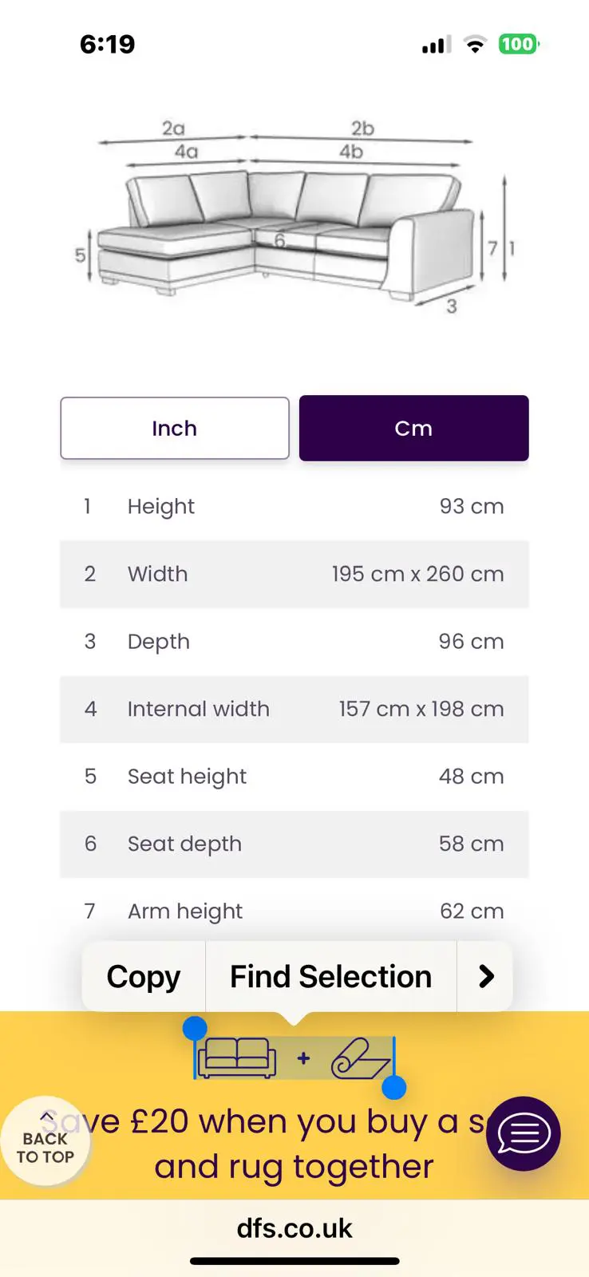Select the Width measurement row

click(x=294, y=574)
